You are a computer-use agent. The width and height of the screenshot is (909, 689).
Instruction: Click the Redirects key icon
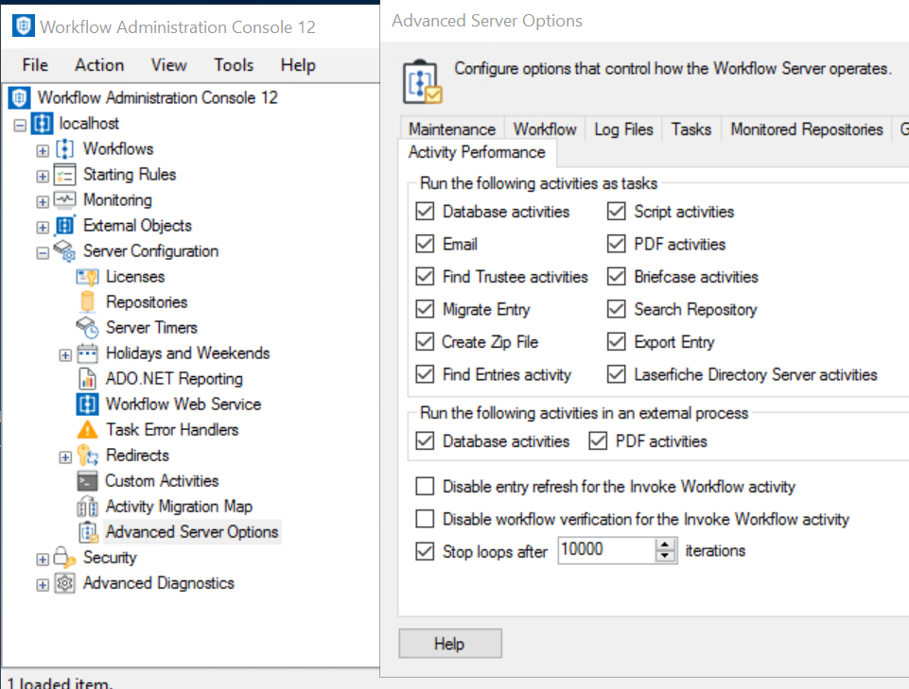[88, 456]
